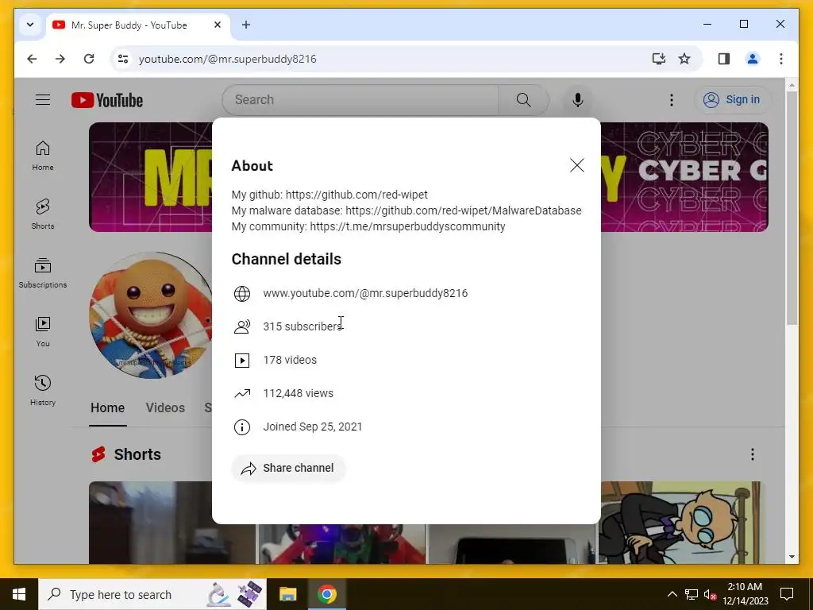813x610 pixels.
Task: Open the Chrome profile icon
Action: (753, 59)
